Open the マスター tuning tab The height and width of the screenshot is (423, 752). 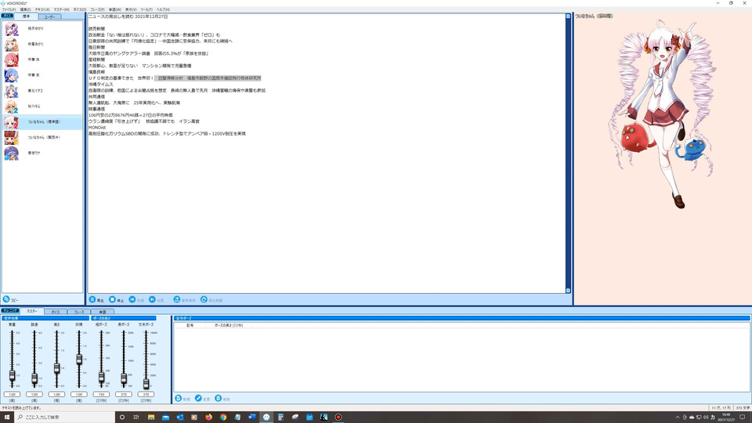32,311
